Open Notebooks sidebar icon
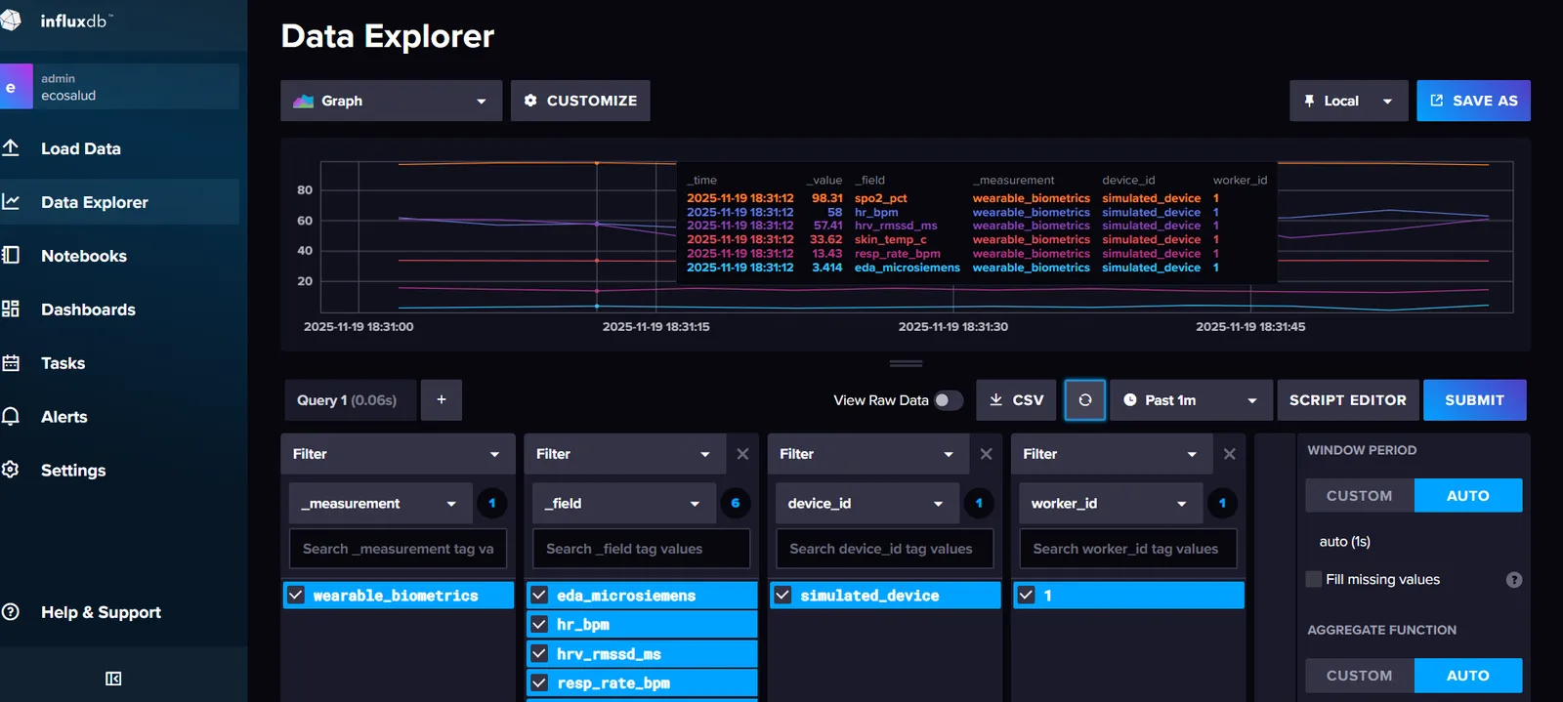Image resolution: width=1563 pixels, height=702 pixels. tap(11, 255)
